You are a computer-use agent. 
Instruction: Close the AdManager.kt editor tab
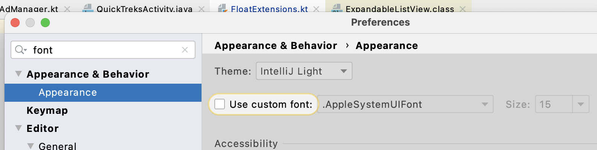pos(67,9)
